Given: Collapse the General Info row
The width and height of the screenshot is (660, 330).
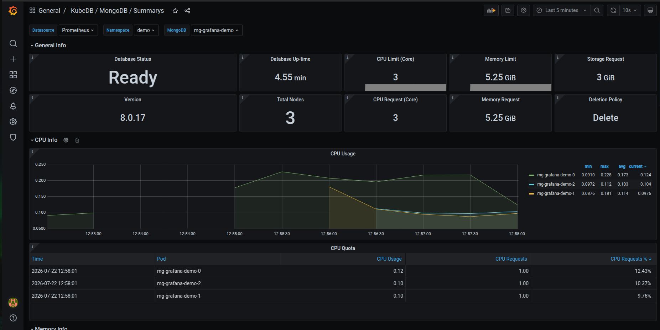Looking at the screenshot, I should click(48, 46).
